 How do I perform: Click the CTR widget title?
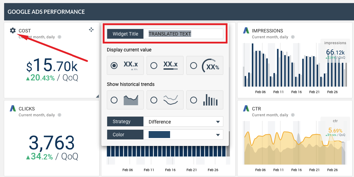pyautogui.click(x=257, y=109)
